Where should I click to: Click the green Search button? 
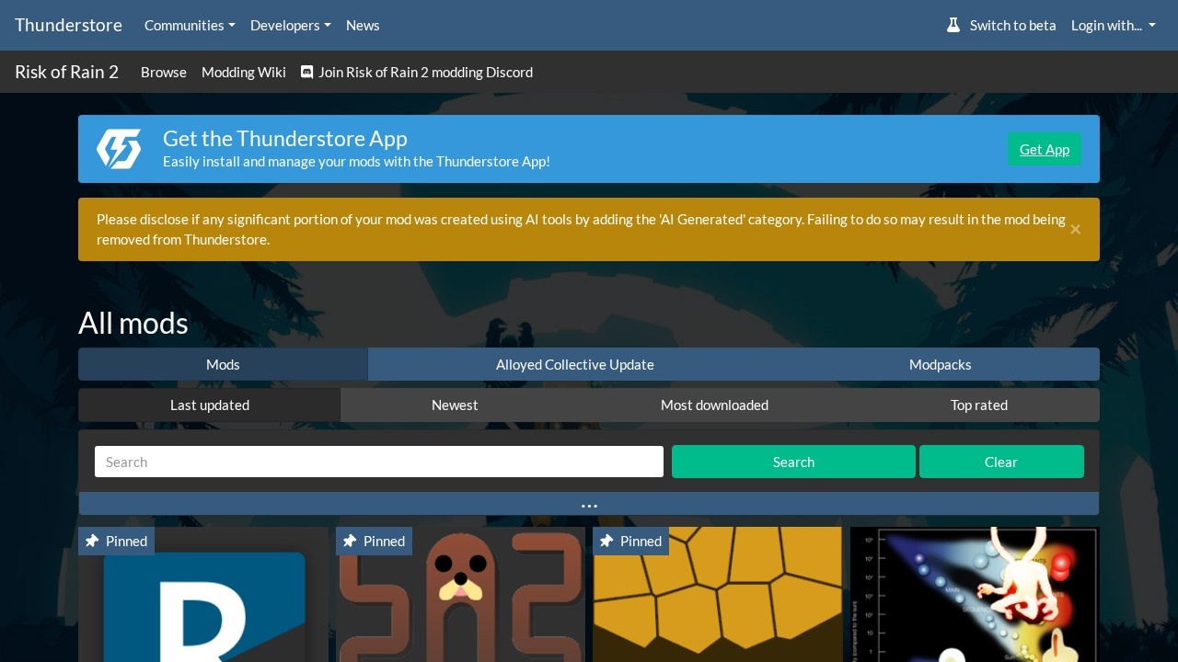click(x=793, y=462)
